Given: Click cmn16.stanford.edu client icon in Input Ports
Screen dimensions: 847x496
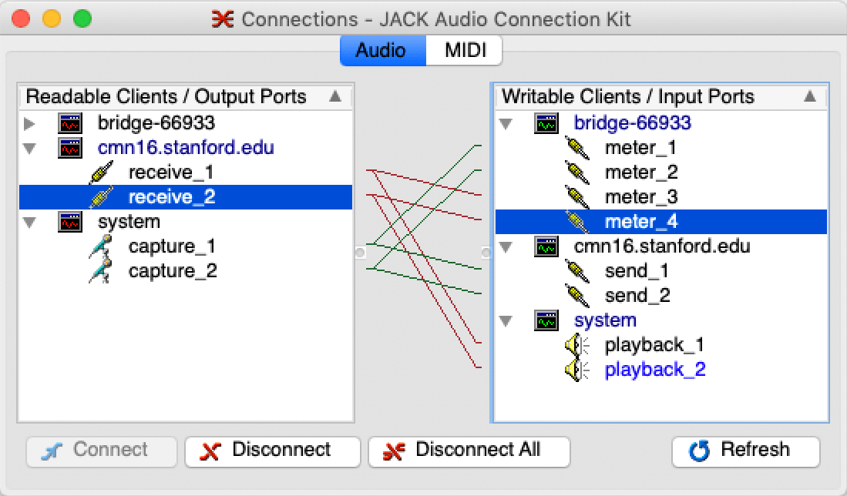Looking at the screenshot, I should 546,246.
